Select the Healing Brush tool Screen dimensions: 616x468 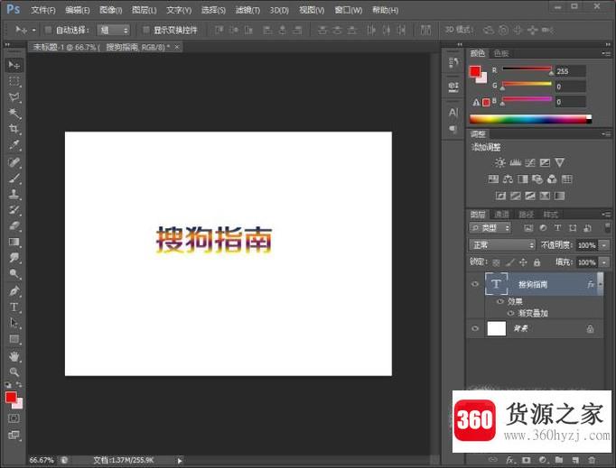coord(14,162)
